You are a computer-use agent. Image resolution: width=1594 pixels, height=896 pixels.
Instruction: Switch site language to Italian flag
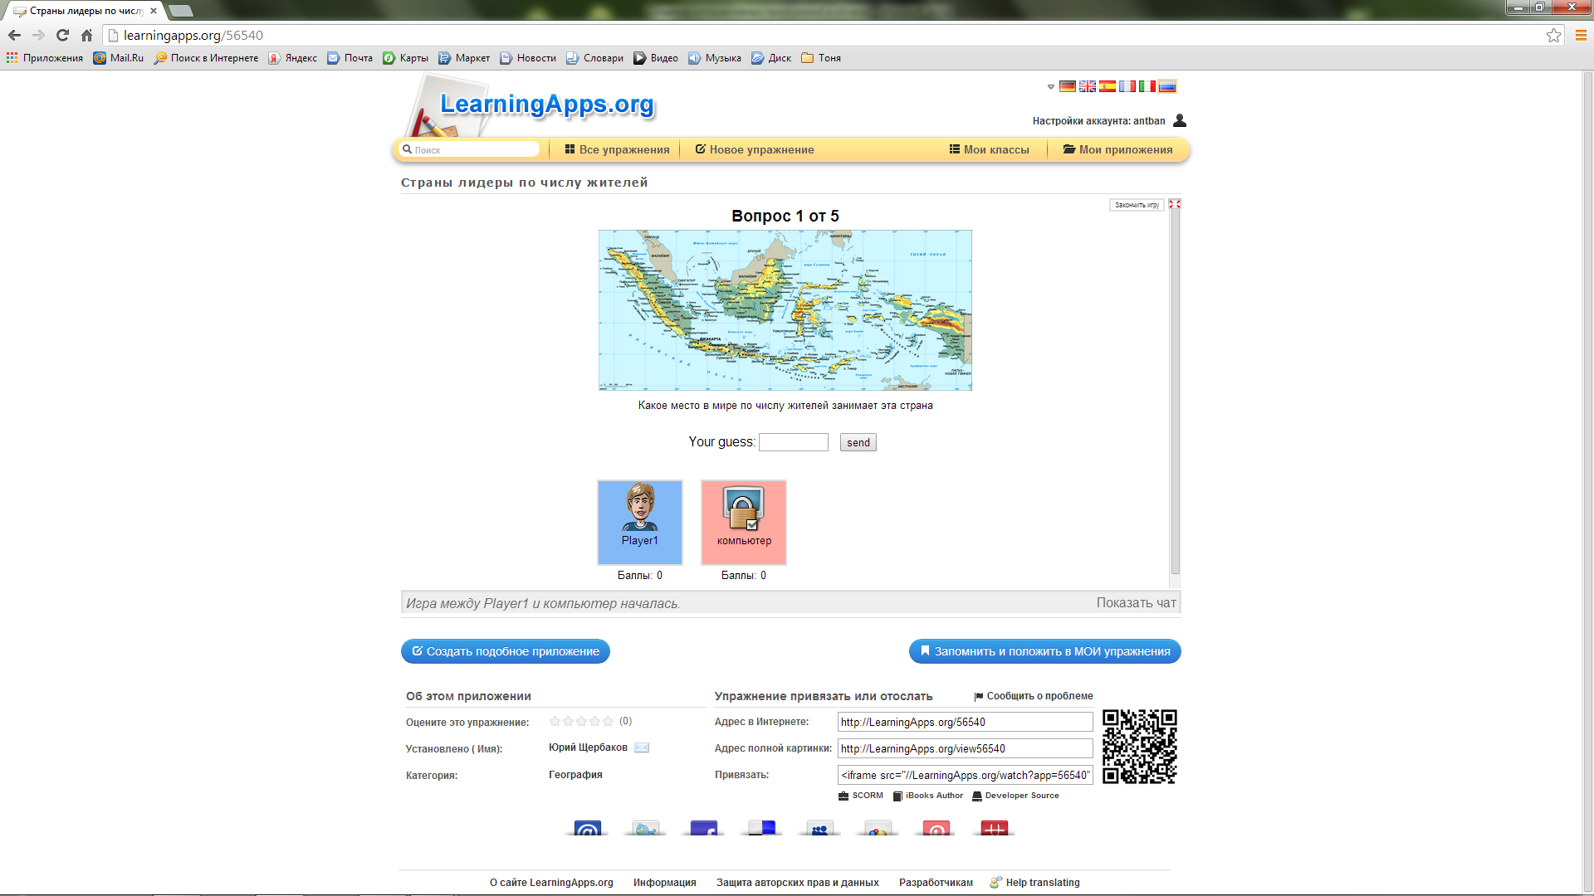(1147, 86)
